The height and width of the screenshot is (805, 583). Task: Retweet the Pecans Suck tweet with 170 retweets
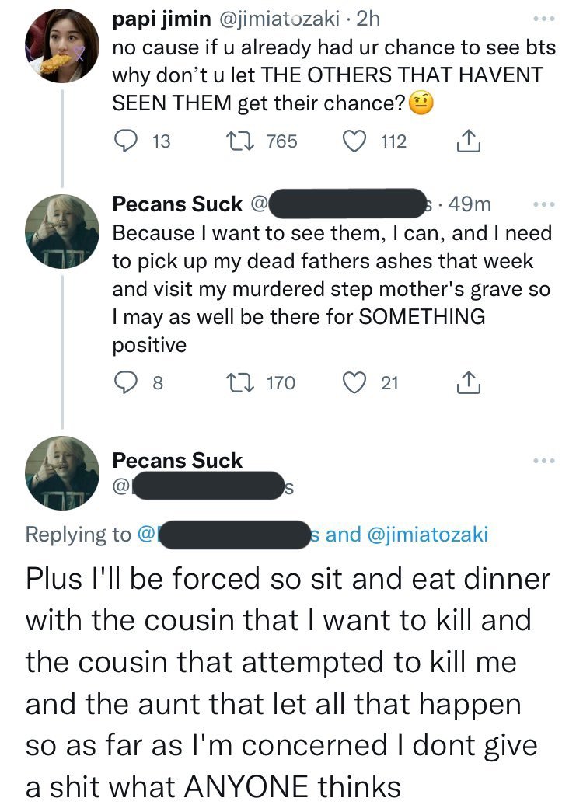pyautogui.click(x=240, y=383)
